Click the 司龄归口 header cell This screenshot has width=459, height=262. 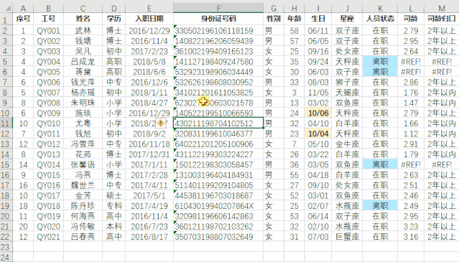pos(442,19)
